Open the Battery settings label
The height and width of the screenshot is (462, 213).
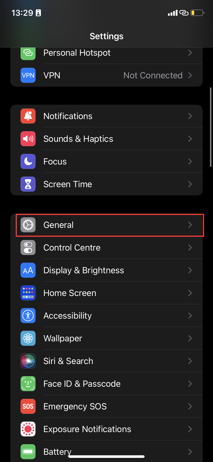pos(57,452)
